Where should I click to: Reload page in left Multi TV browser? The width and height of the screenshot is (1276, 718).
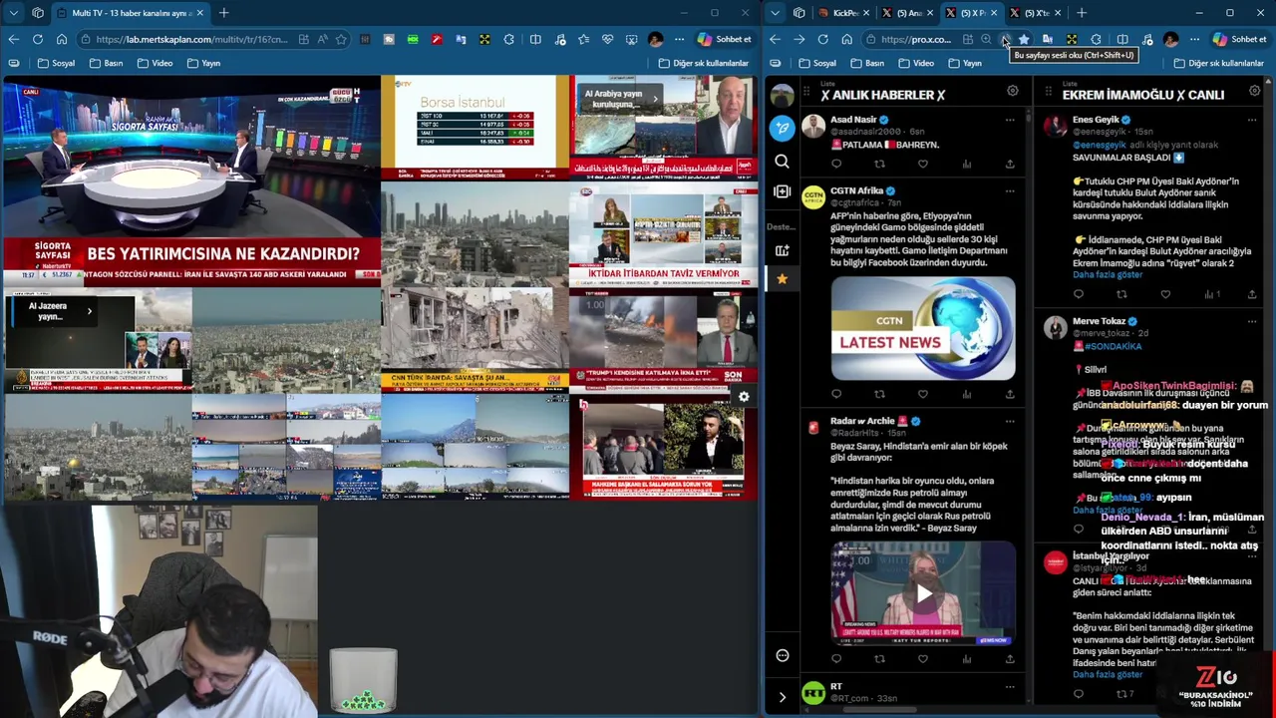[x=37, y=39]
